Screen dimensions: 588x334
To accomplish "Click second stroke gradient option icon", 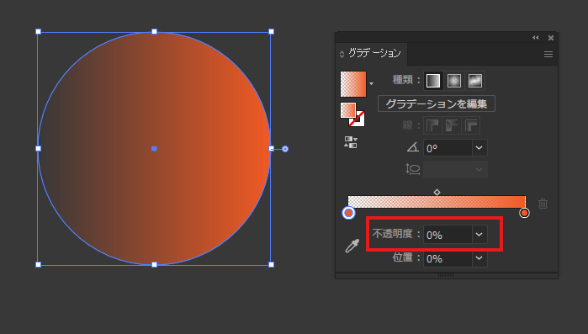I will (x=452, y=125).
